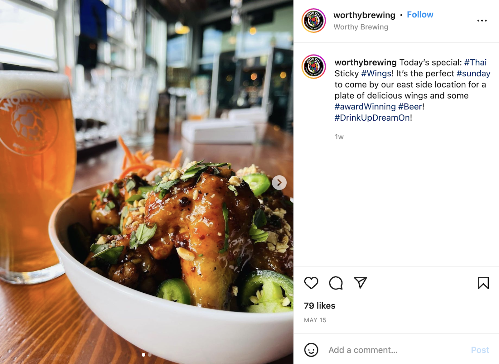
Task: Follow the worthybrewing account
Action: pyautogui.click(x=420, y=15)
